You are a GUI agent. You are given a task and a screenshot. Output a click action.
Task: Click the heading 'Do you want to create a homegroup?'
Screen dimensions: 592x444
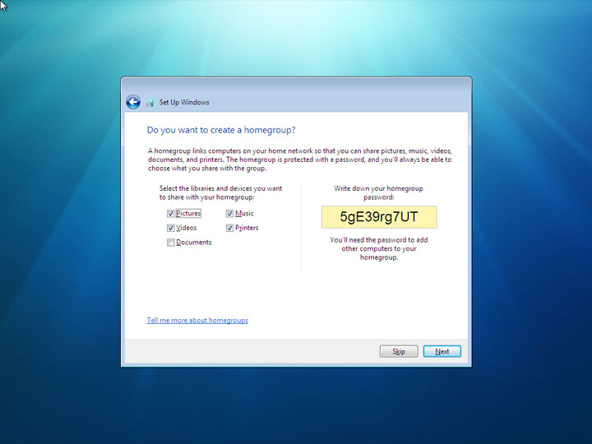(221, 130)
